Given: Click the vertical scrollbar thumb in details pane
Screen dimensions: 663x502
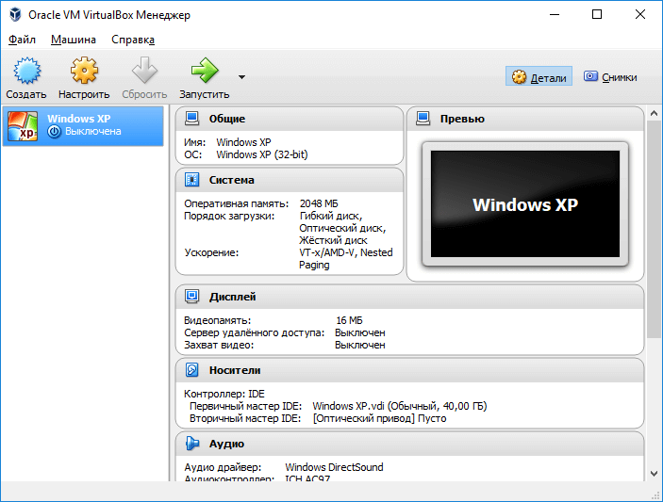Looking at the screenshot, I should click(654, 229).
